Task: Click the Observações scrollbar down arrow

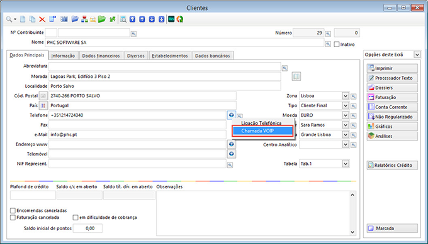Action: 352,232
